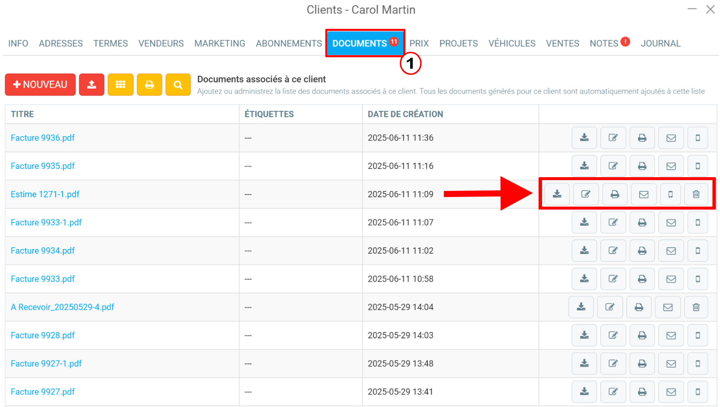The width and height of the screenshot is (720, 407).
Task: Go to the JOURNAL tab
Action: coord(660,43)
